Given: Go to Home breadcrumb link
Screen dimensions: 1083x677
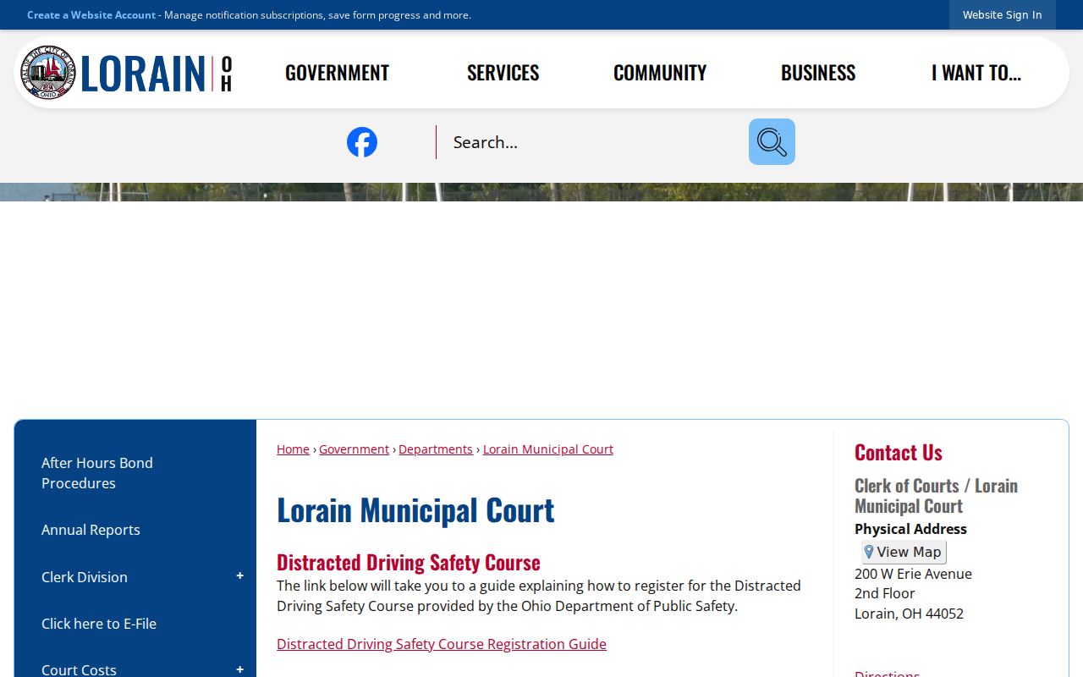Looking at the screenshot, I should tap(293, 449).
